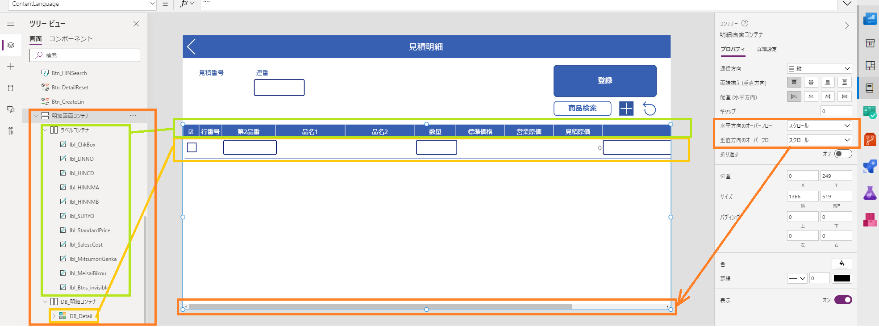This screenshot has width=879, height=327.
Task: Open the ContentLanguage property dropdown
Action: point(82,4)
